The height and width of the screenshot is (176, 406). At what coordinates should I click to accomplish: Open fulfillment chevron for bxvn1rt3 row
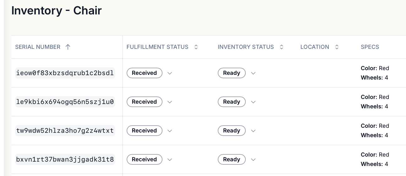tap(170, 159)
